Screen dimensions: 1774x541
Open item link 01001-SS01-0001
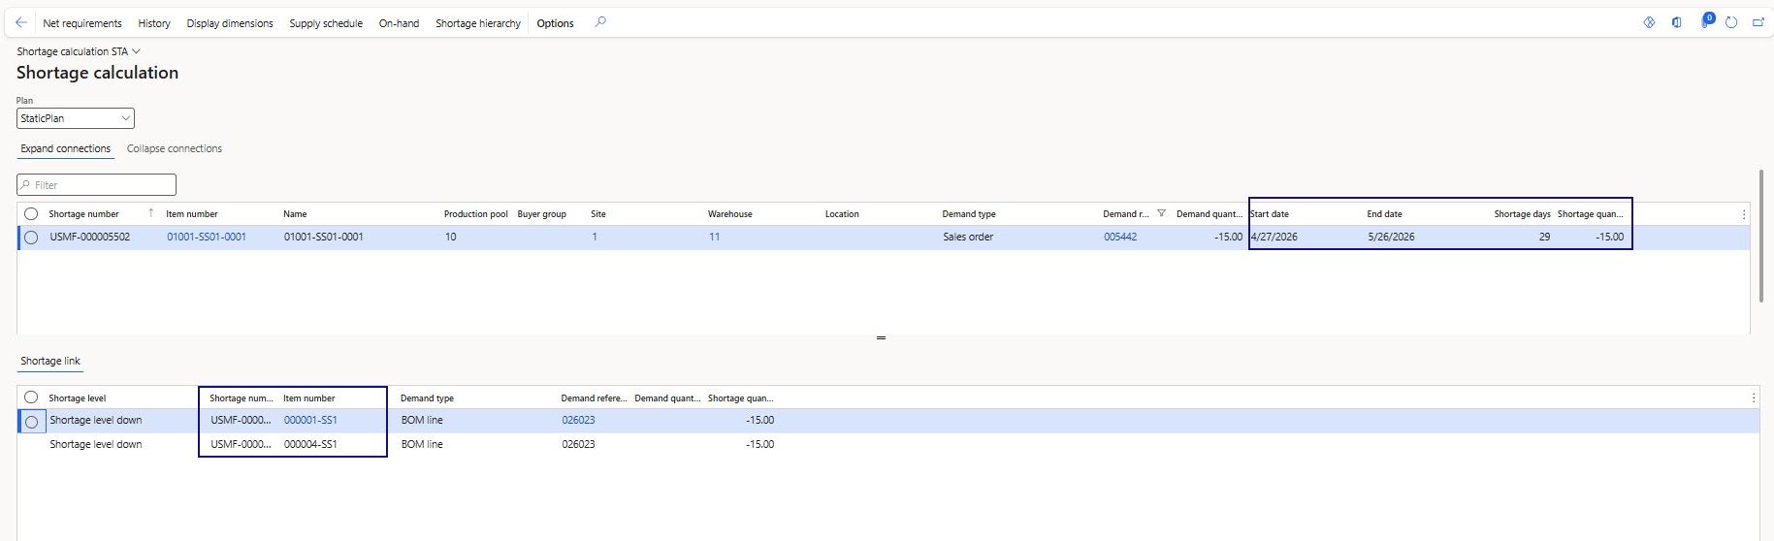coord(207,237)
